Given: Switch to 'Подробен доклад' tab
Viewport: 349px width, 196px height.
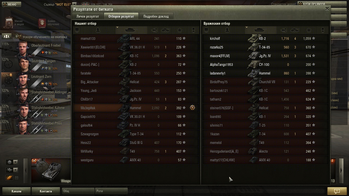Looking at the screenshot, I should point(156,16).
